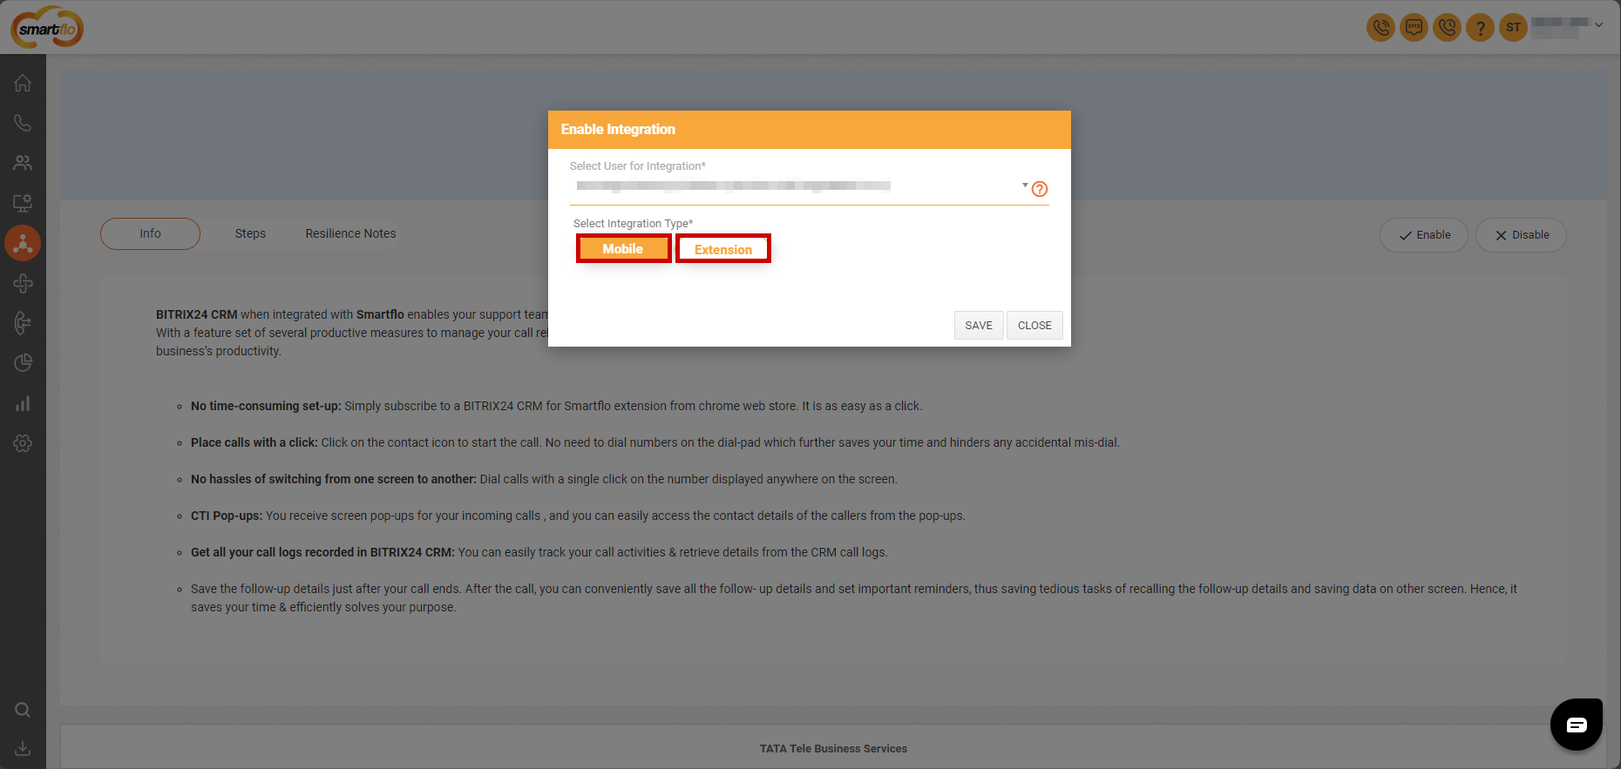Viewport: 1621px width, 769px height.
Task: Click help icon beside user integration field
Action: coord(1040,189)
